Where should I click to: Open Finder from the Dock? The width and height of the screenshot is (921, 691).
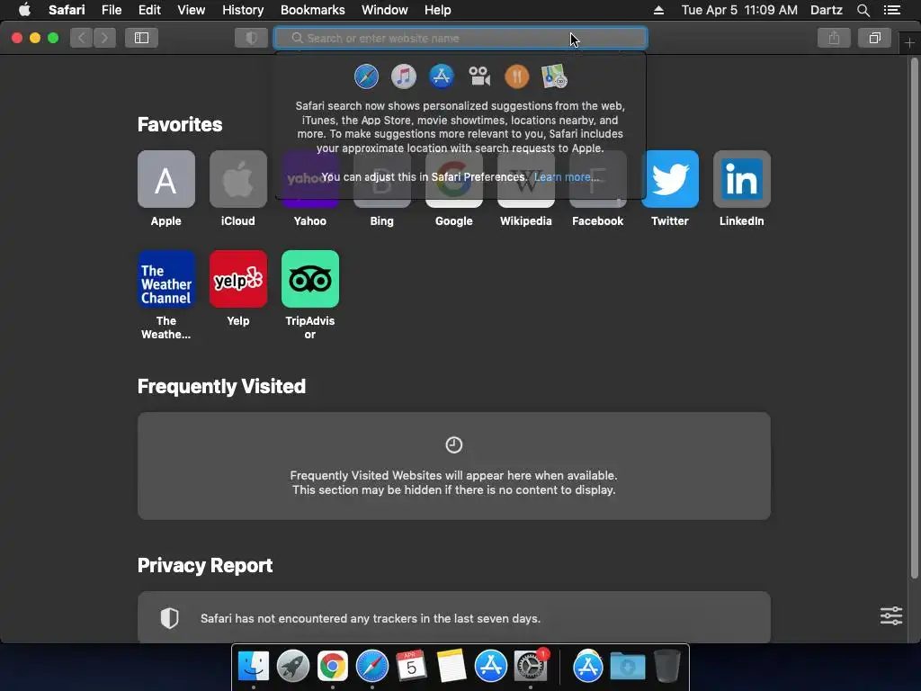pyautogui.click(x=254, y=667)
